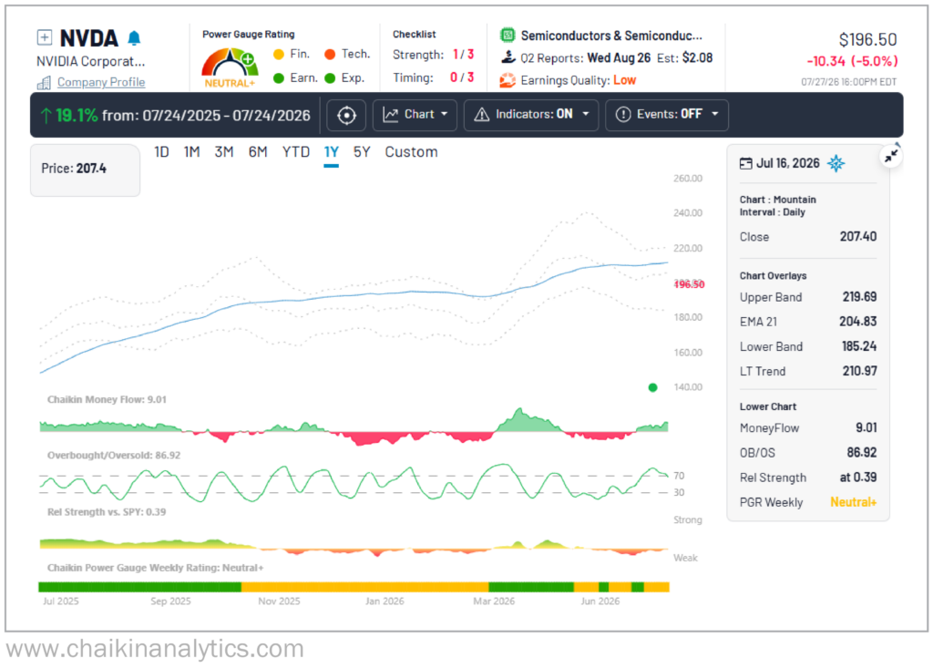This screenshot has width=933, height=668.
Task: Click the red 196.50 price marker on axis
Action: 689,284
